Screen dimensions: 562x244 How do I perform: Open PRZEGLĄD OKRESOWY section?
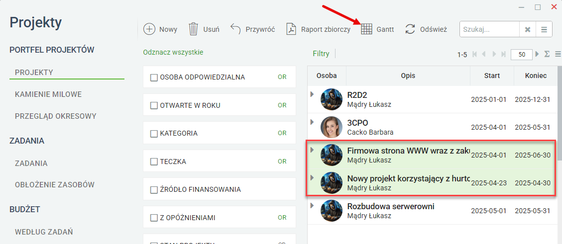tap(56, 116)
